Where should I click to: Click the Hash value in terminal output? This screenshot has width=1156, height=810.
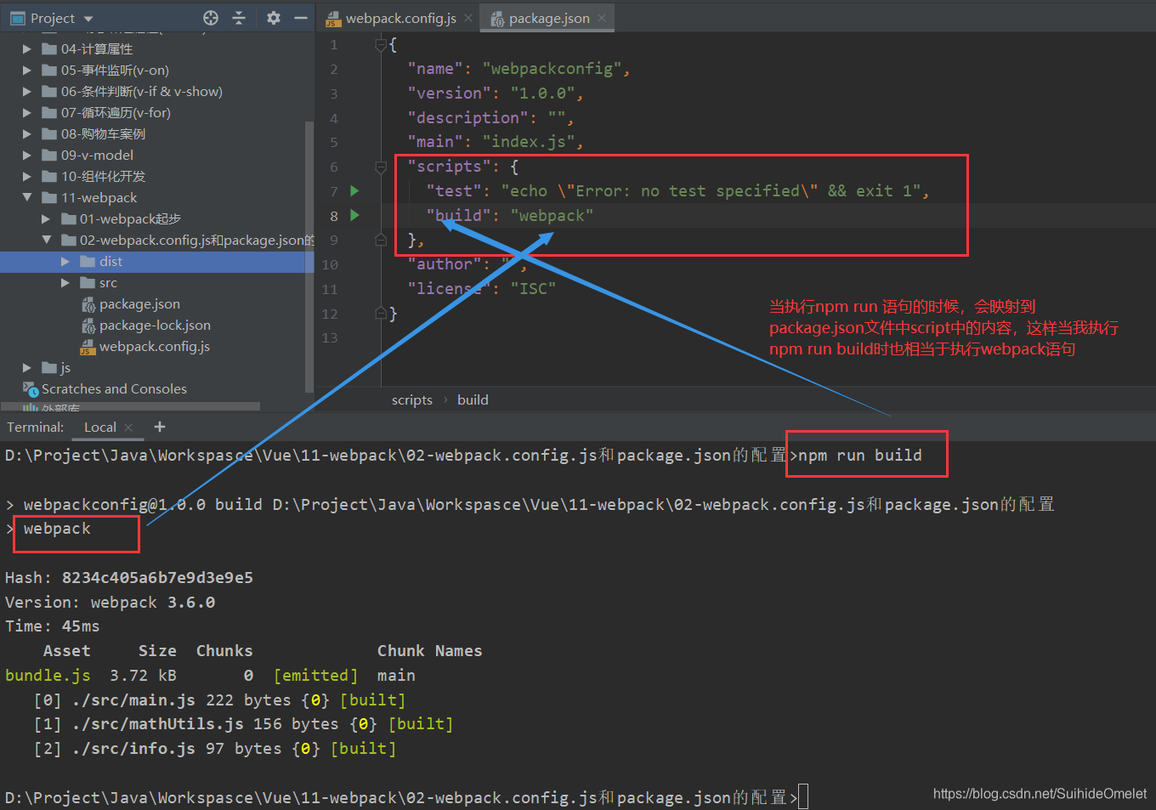[x=157, y=578]
